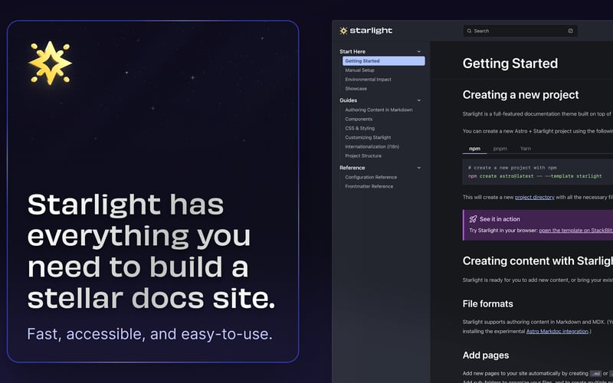
Task: Click the rocket icon beside See it in action
Action: pyautogui.click(x=473, y=219)
